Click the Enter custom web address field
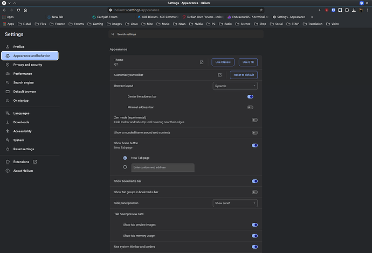The image size is (372, 253). pos(163,167)
